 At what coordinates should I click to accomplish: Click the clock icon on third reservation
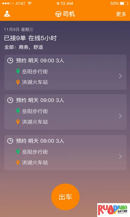tap(10, 141)
